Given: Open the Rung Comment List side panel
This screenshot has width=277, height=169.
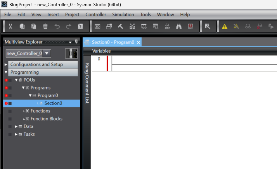Looking at the screenshot, I should coord(87,83).
